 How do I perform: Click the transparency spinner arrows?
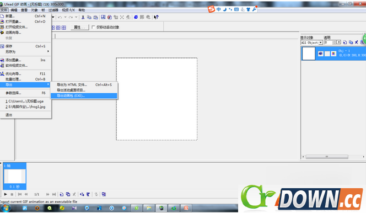pos(335,42)
